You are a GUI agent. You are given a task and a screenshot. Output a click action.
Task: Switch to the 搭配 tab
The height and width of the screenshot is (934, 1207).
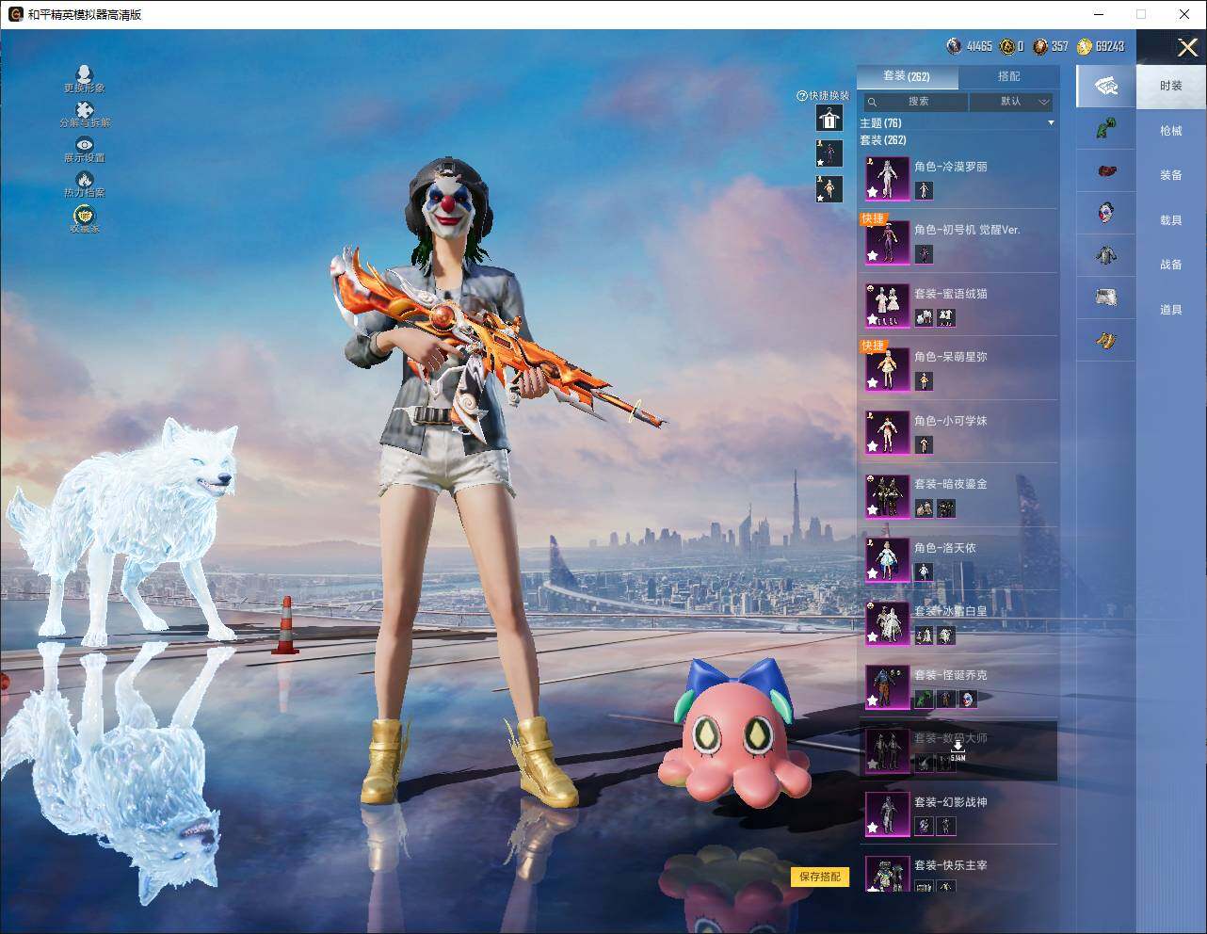tap(1008, 76)
